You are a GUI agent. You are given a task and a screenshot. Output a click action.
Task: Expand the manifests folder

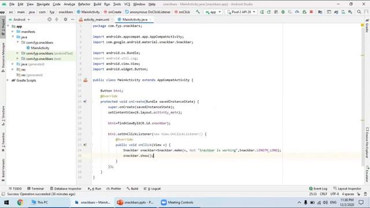pos(13,32)
